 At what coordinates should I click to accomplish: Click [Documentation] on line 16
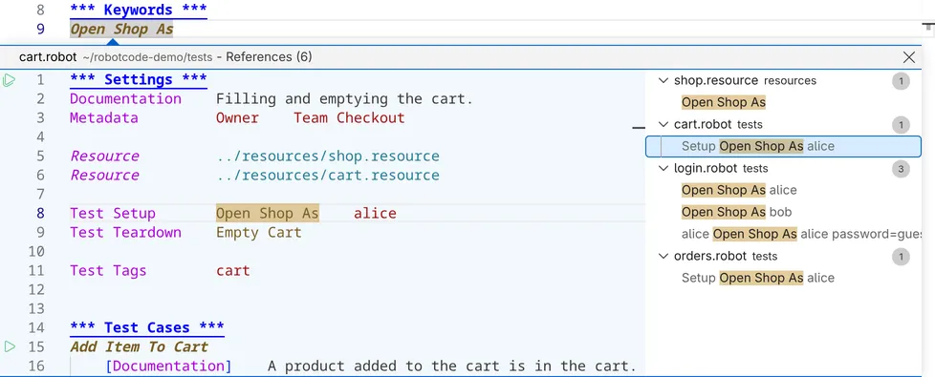[169, 366]
